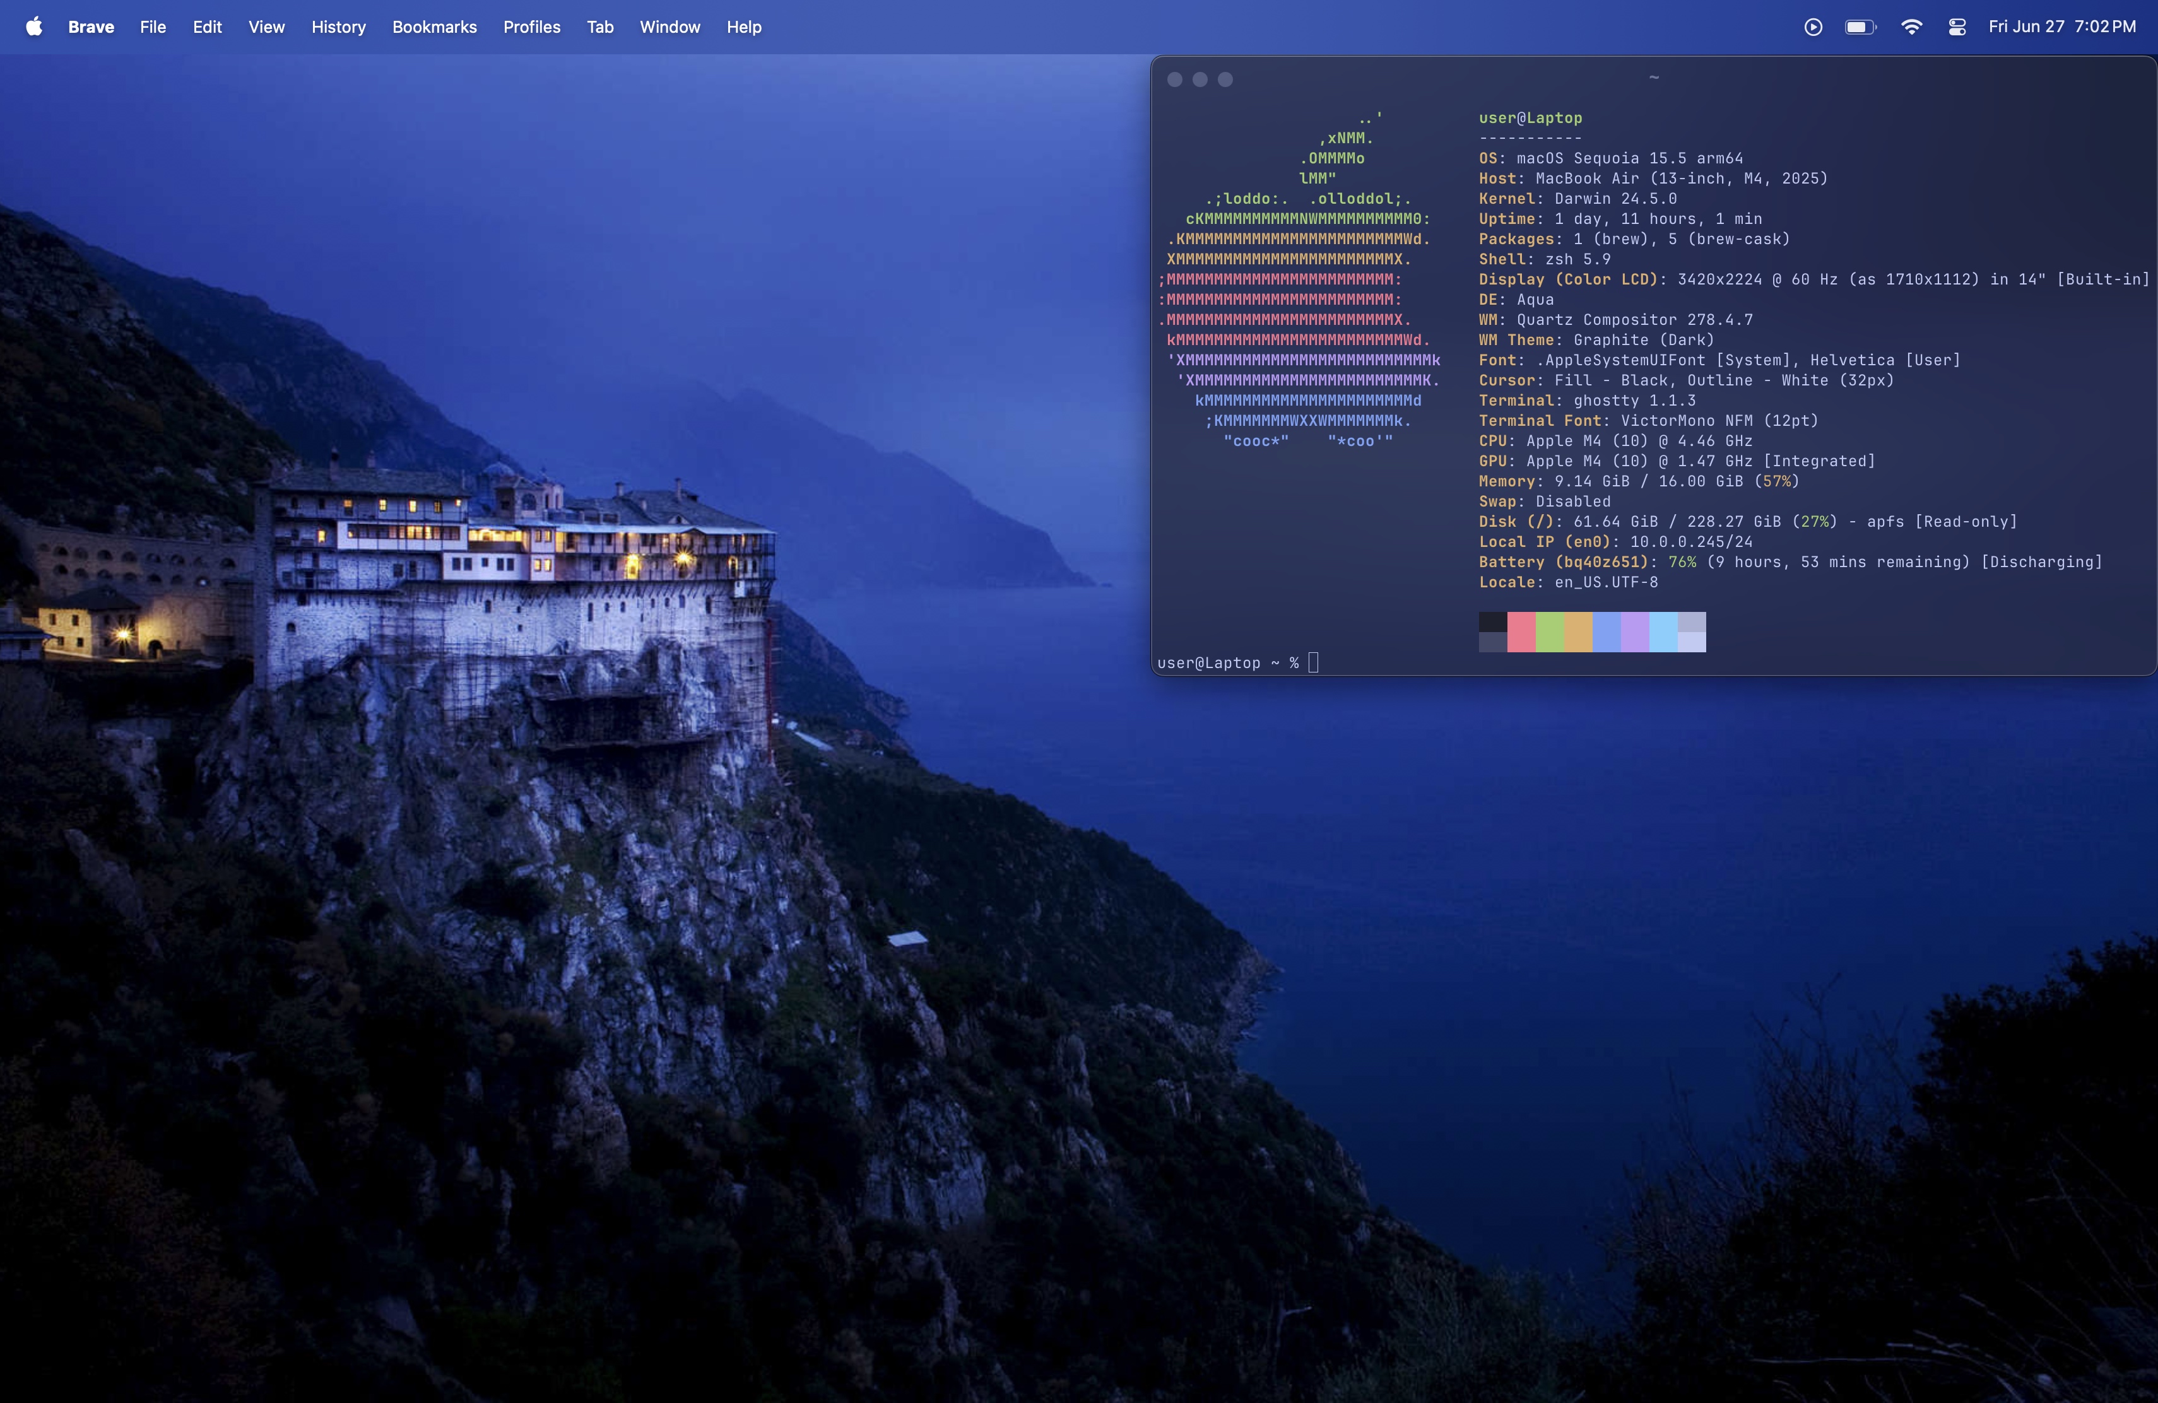Click the WM Quartz Compositor line
This screenshot has height=1403, width=2158.
tap(1616, 320)
